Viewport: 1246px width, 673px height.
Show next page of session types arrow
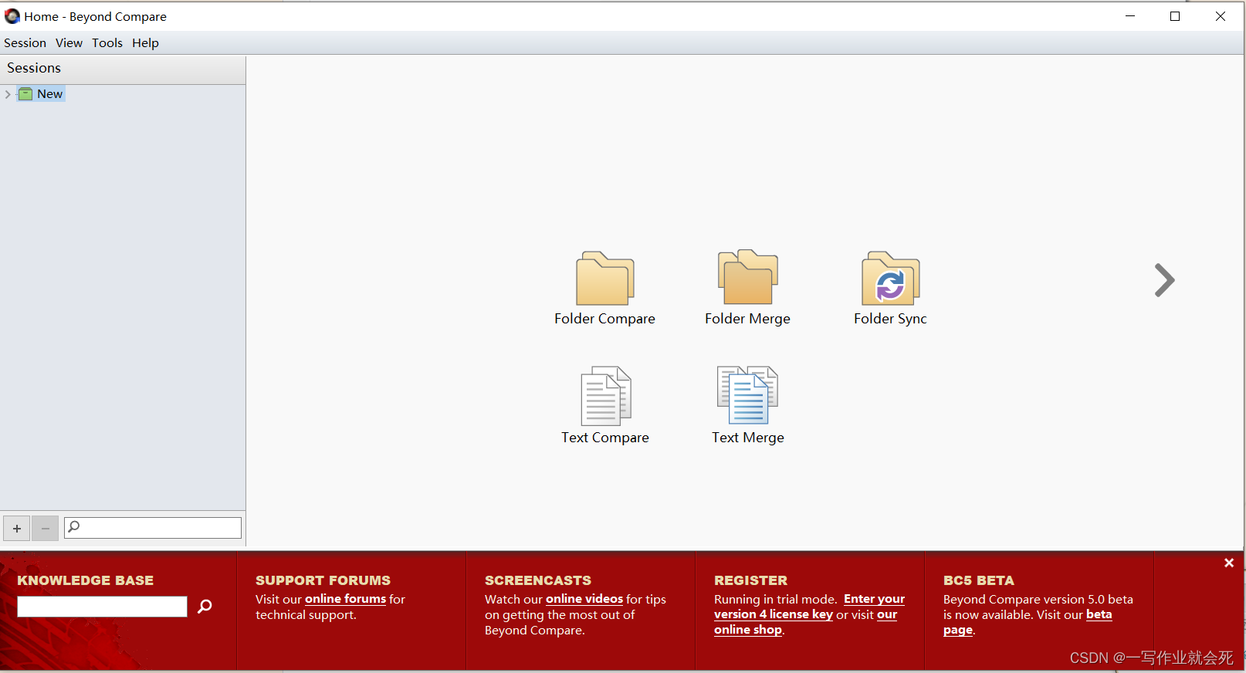1164,280
